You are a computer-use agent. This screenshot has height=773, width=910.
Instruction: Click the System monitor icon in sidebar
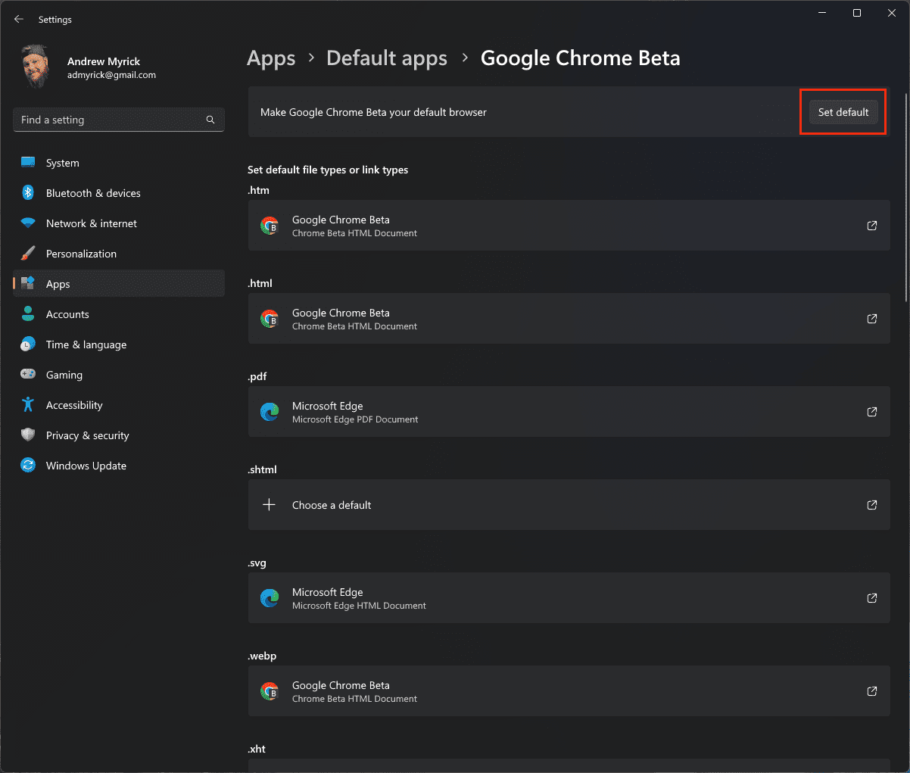click(28, 163)
